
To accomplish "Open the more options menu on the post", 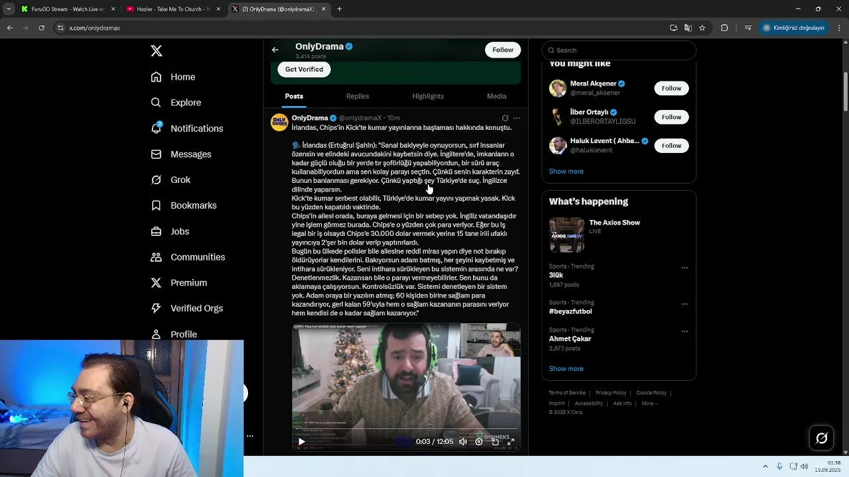I will (x=517, y=118).
